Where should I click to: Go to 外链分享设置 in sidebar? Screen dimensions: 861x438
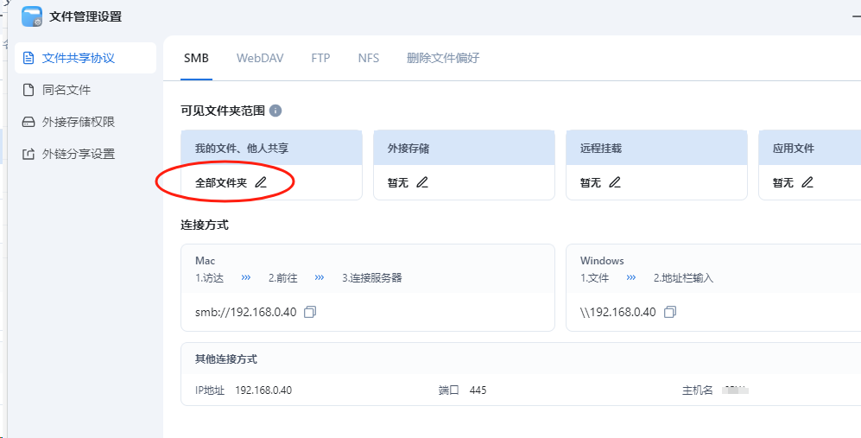(78, 154)
